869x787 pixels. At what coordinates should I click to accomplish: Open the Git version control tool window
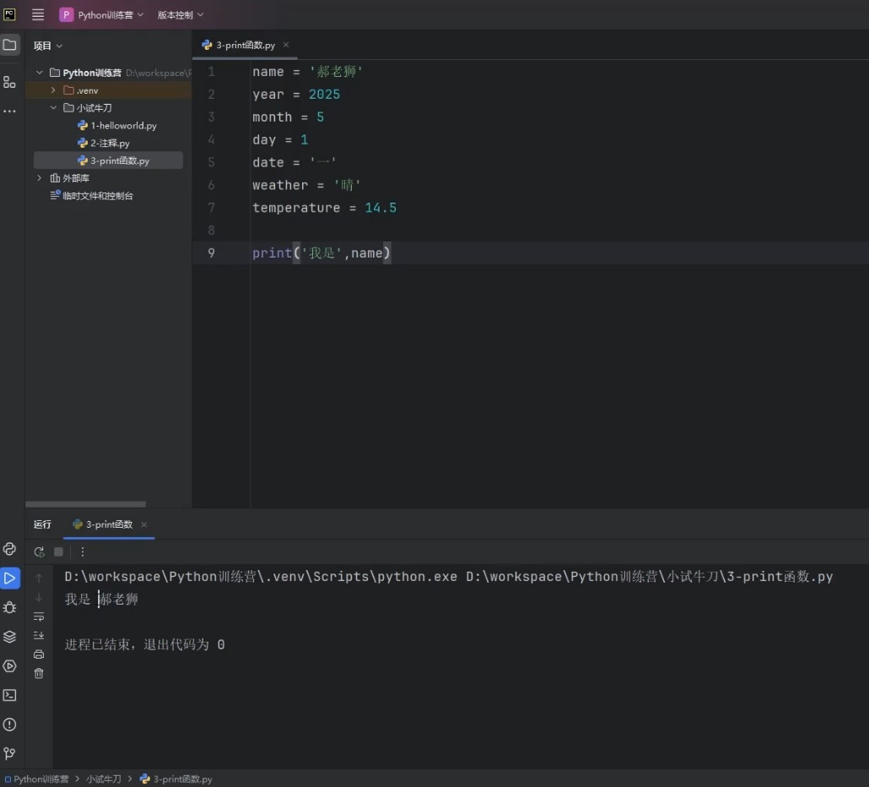pos(9,753)
